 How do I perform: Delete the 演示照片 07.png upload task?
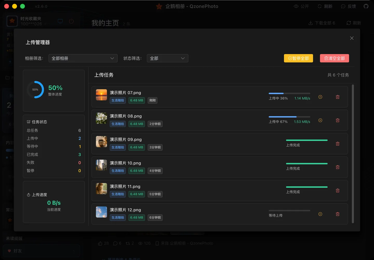tap(338, 97)
